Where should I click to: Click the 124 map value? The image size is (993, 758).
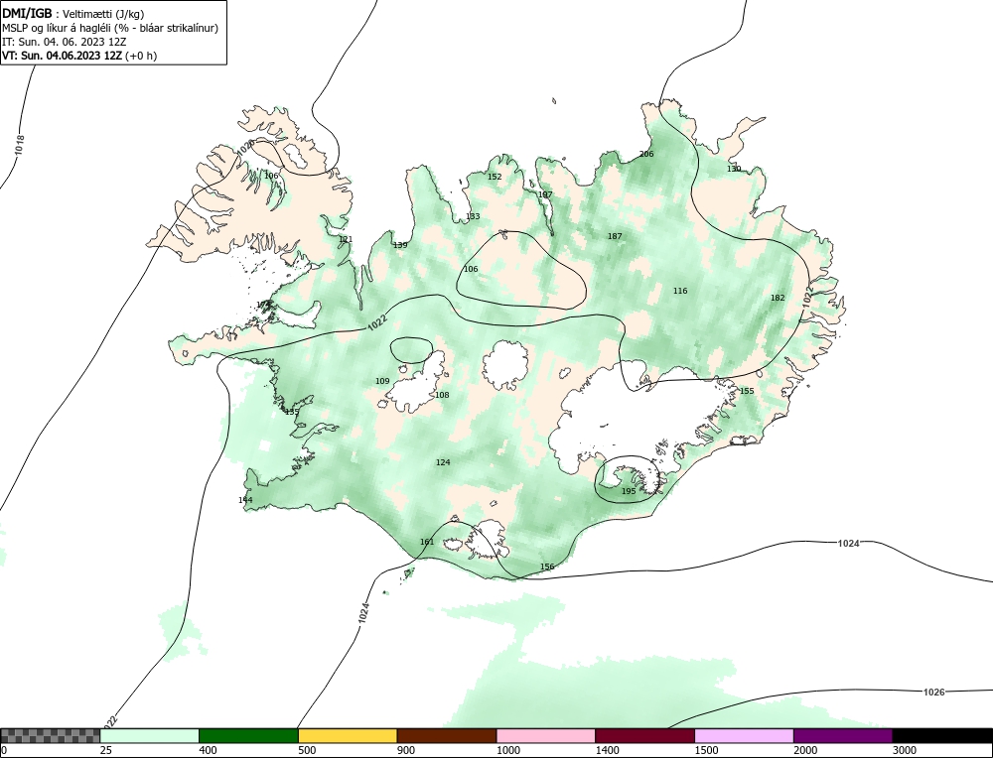point(443,462)
